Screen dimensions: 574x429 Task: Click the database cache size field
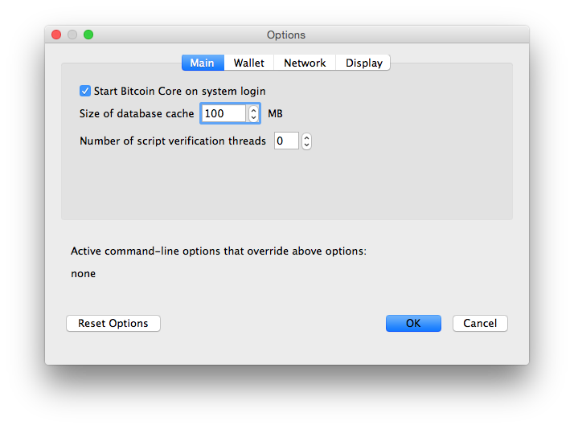(223, 113)
